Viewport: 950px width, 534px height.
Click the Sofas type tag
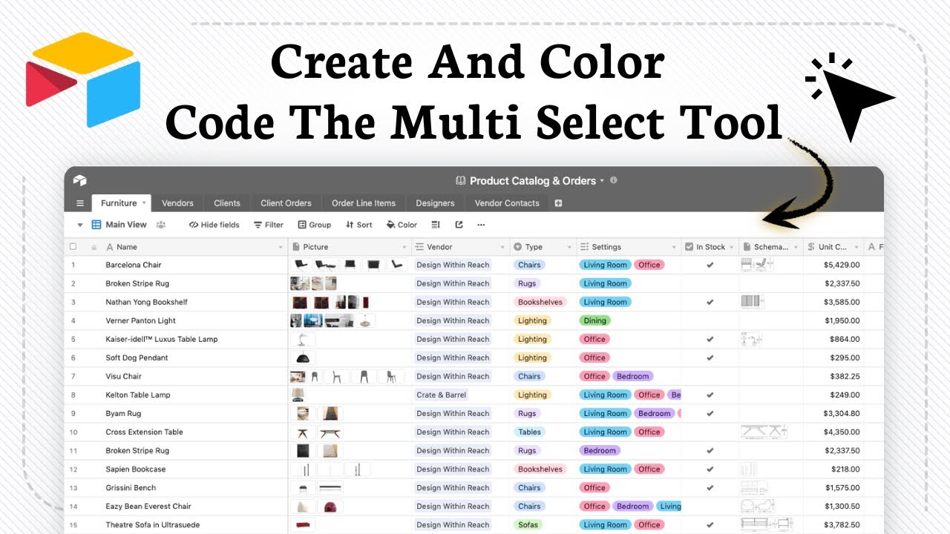click(528, 524)
